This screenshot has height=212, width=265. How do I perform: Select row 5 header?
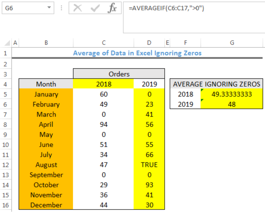pyautogui.click(x=5, y=94)
